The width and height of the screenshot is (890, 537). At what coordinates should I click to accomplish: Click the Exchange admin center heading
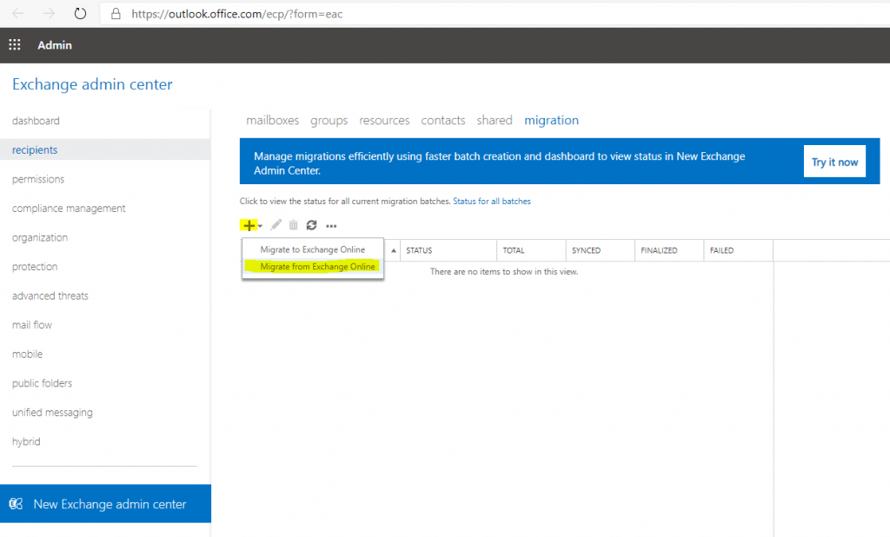pyautogui.click(x=92, y=84)
